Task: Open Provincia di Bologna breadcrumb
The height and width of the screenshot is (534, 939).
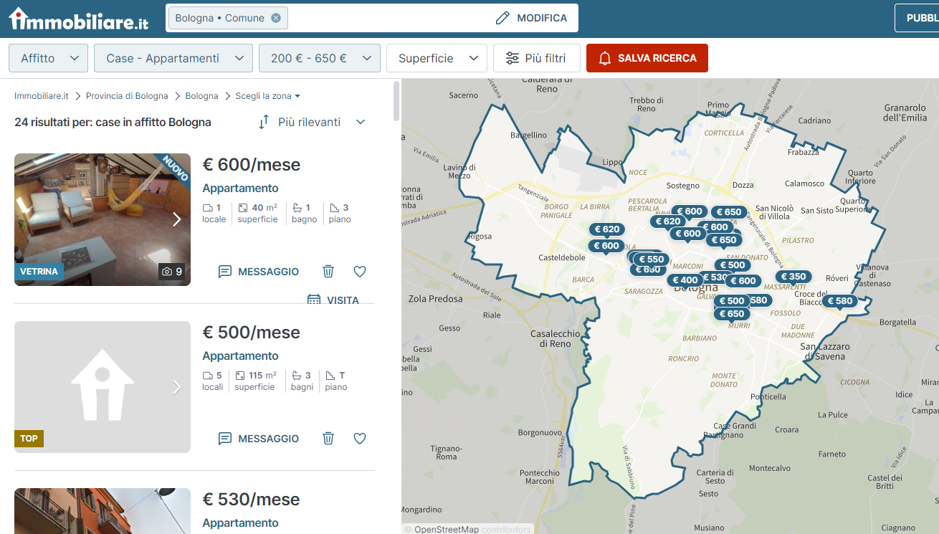Action: pos(127,96)
